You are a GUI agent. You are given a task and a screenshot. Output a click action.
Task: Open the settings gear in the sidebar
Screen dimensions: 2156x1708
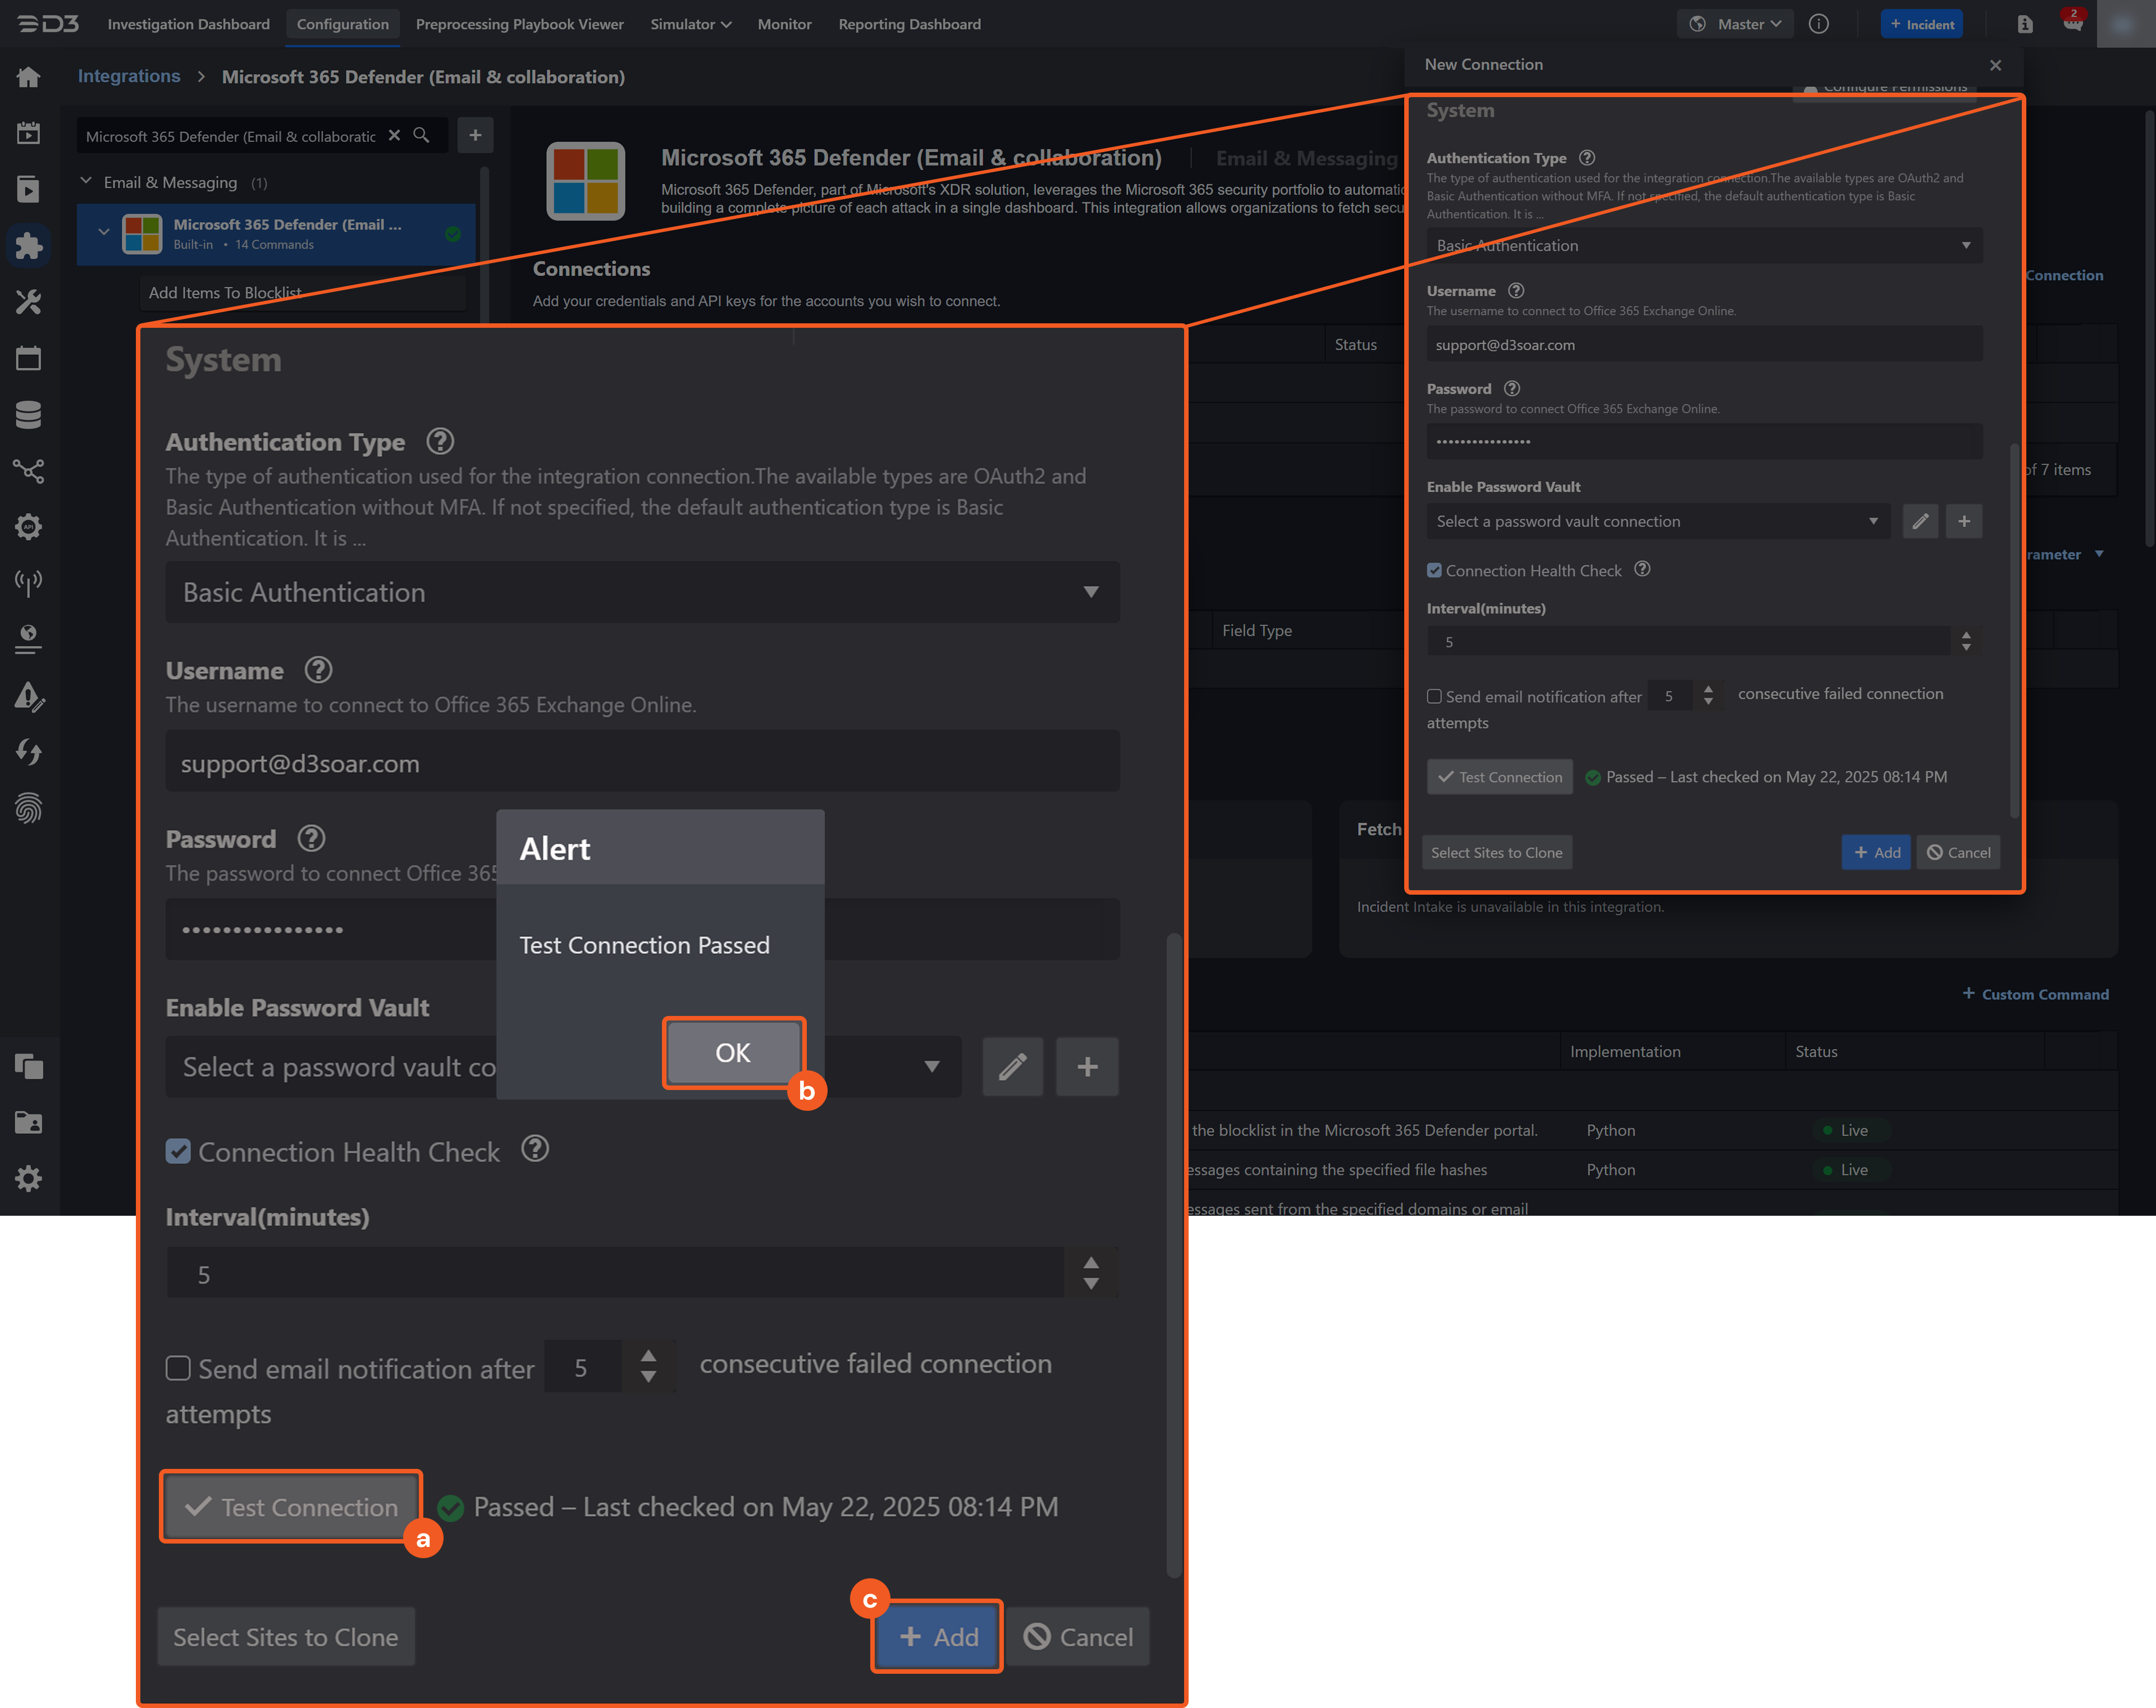click(x=28, y=1178)
